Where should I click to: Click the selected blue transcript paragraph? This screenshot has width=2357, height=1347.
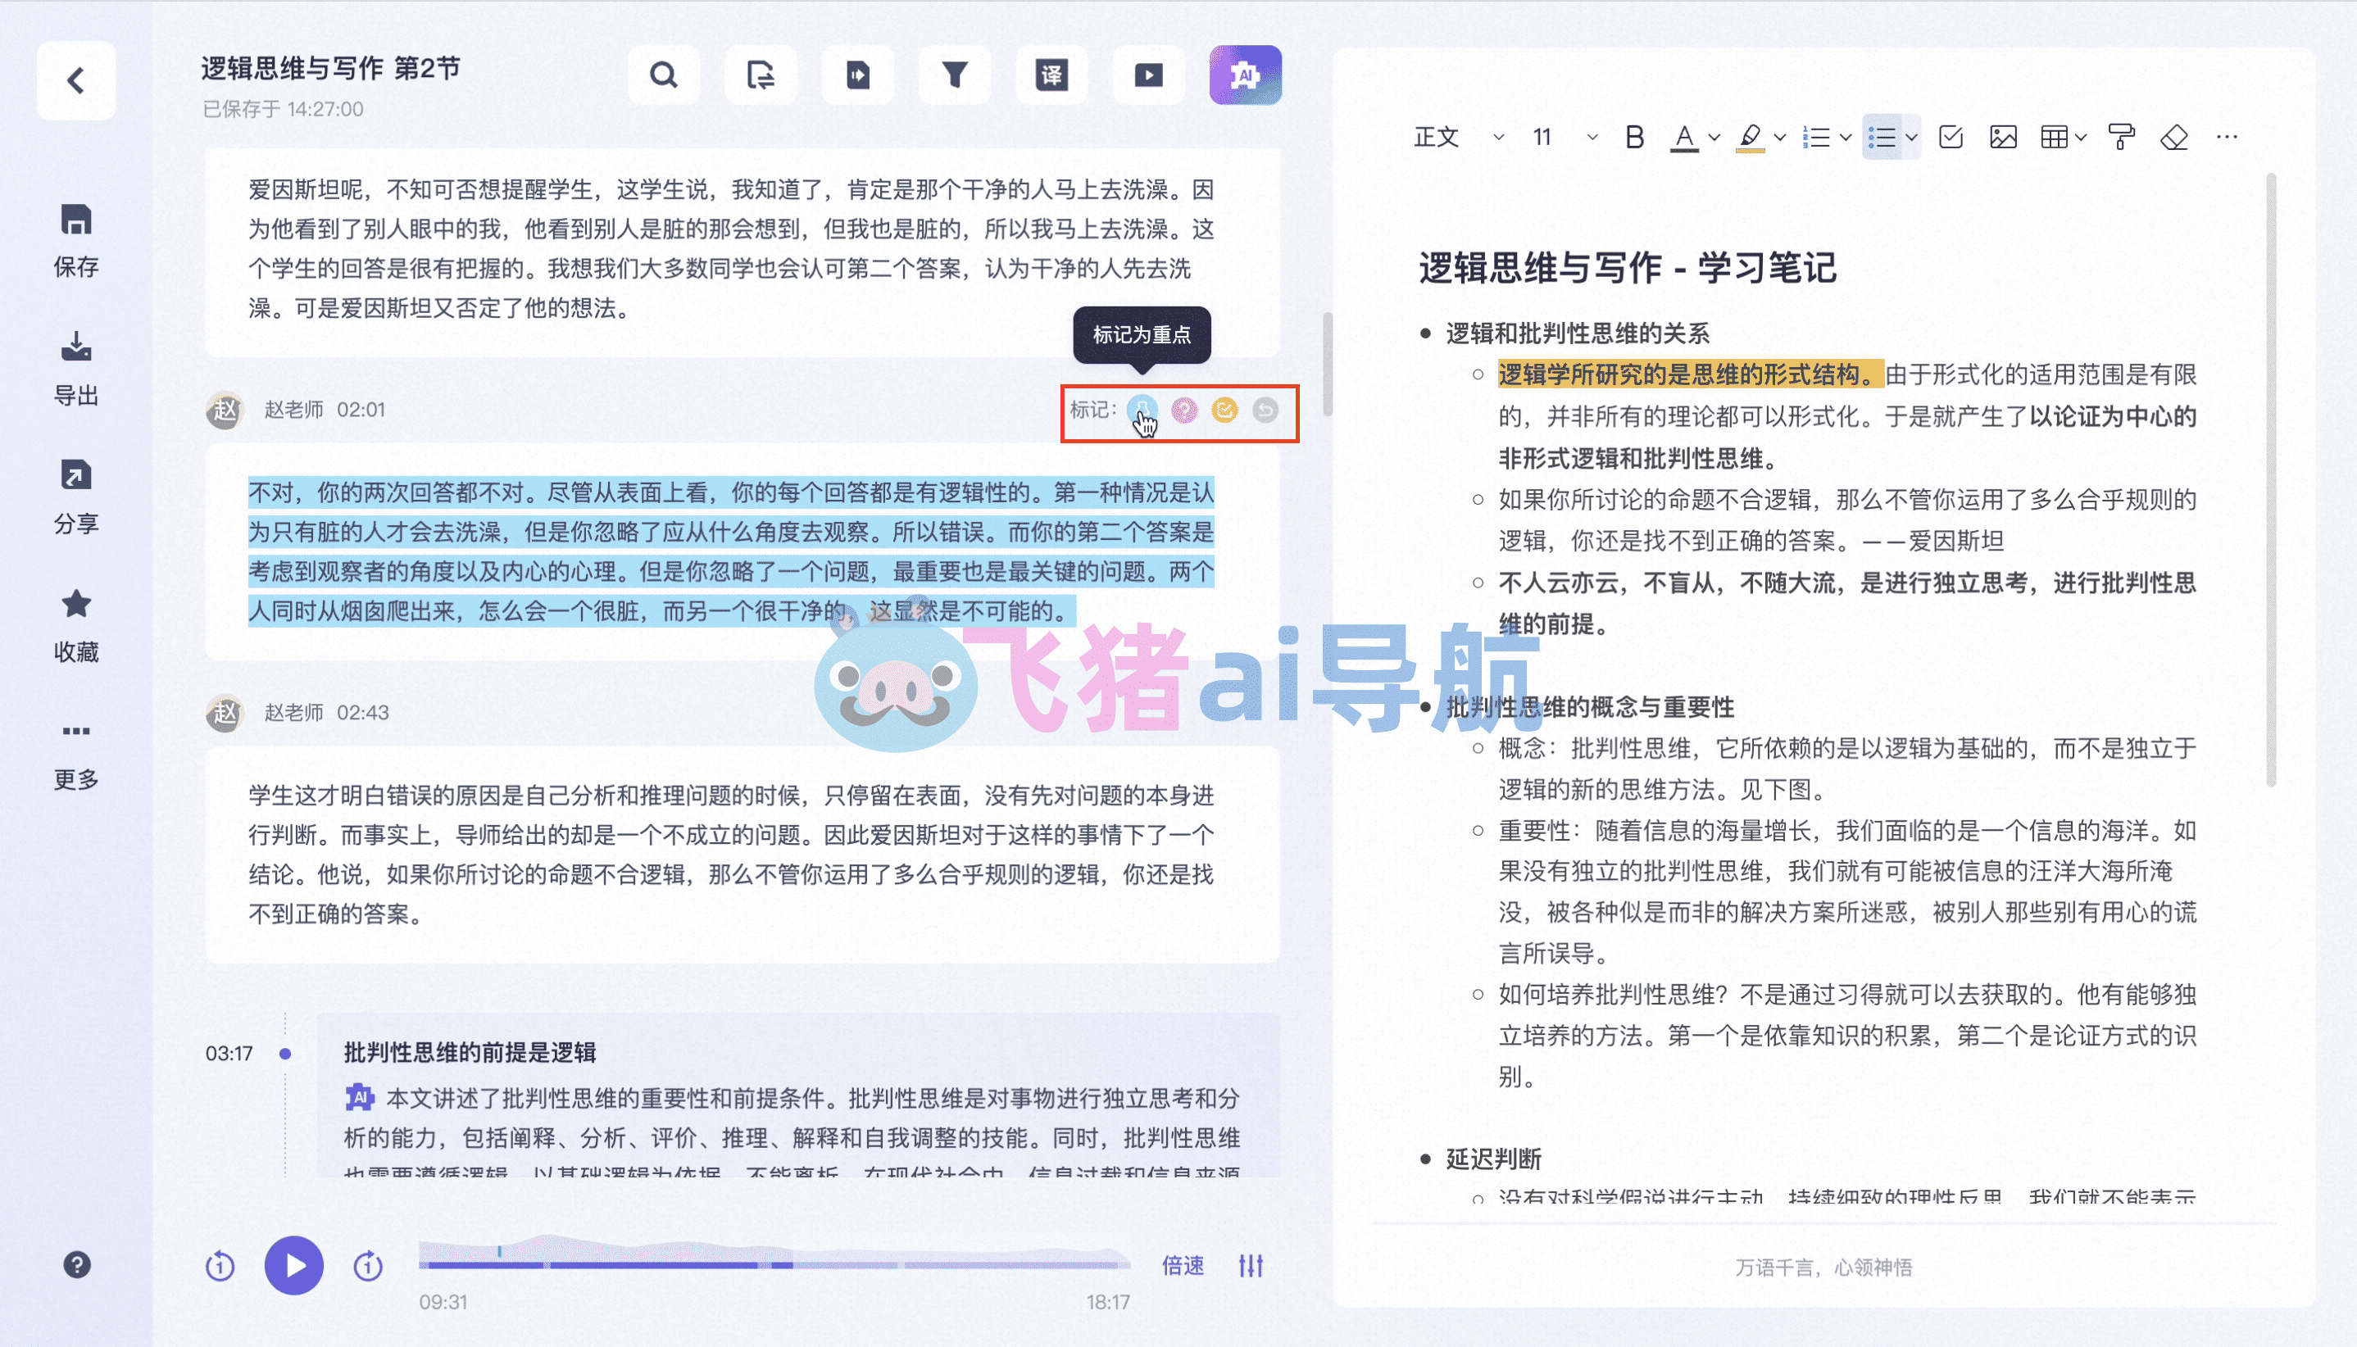731,551
